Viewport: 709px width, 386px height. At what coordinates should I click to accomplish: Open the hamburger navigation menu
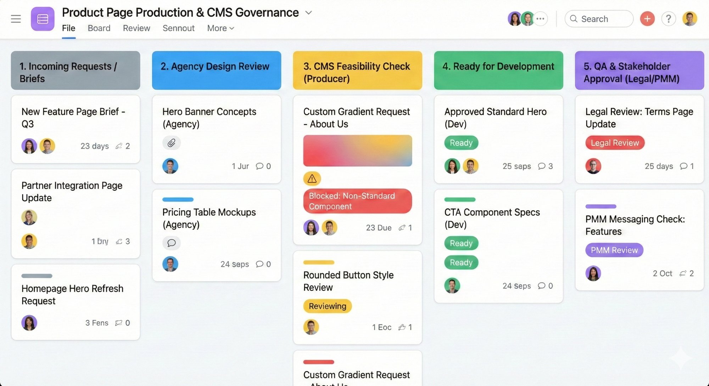click(16, 19)
